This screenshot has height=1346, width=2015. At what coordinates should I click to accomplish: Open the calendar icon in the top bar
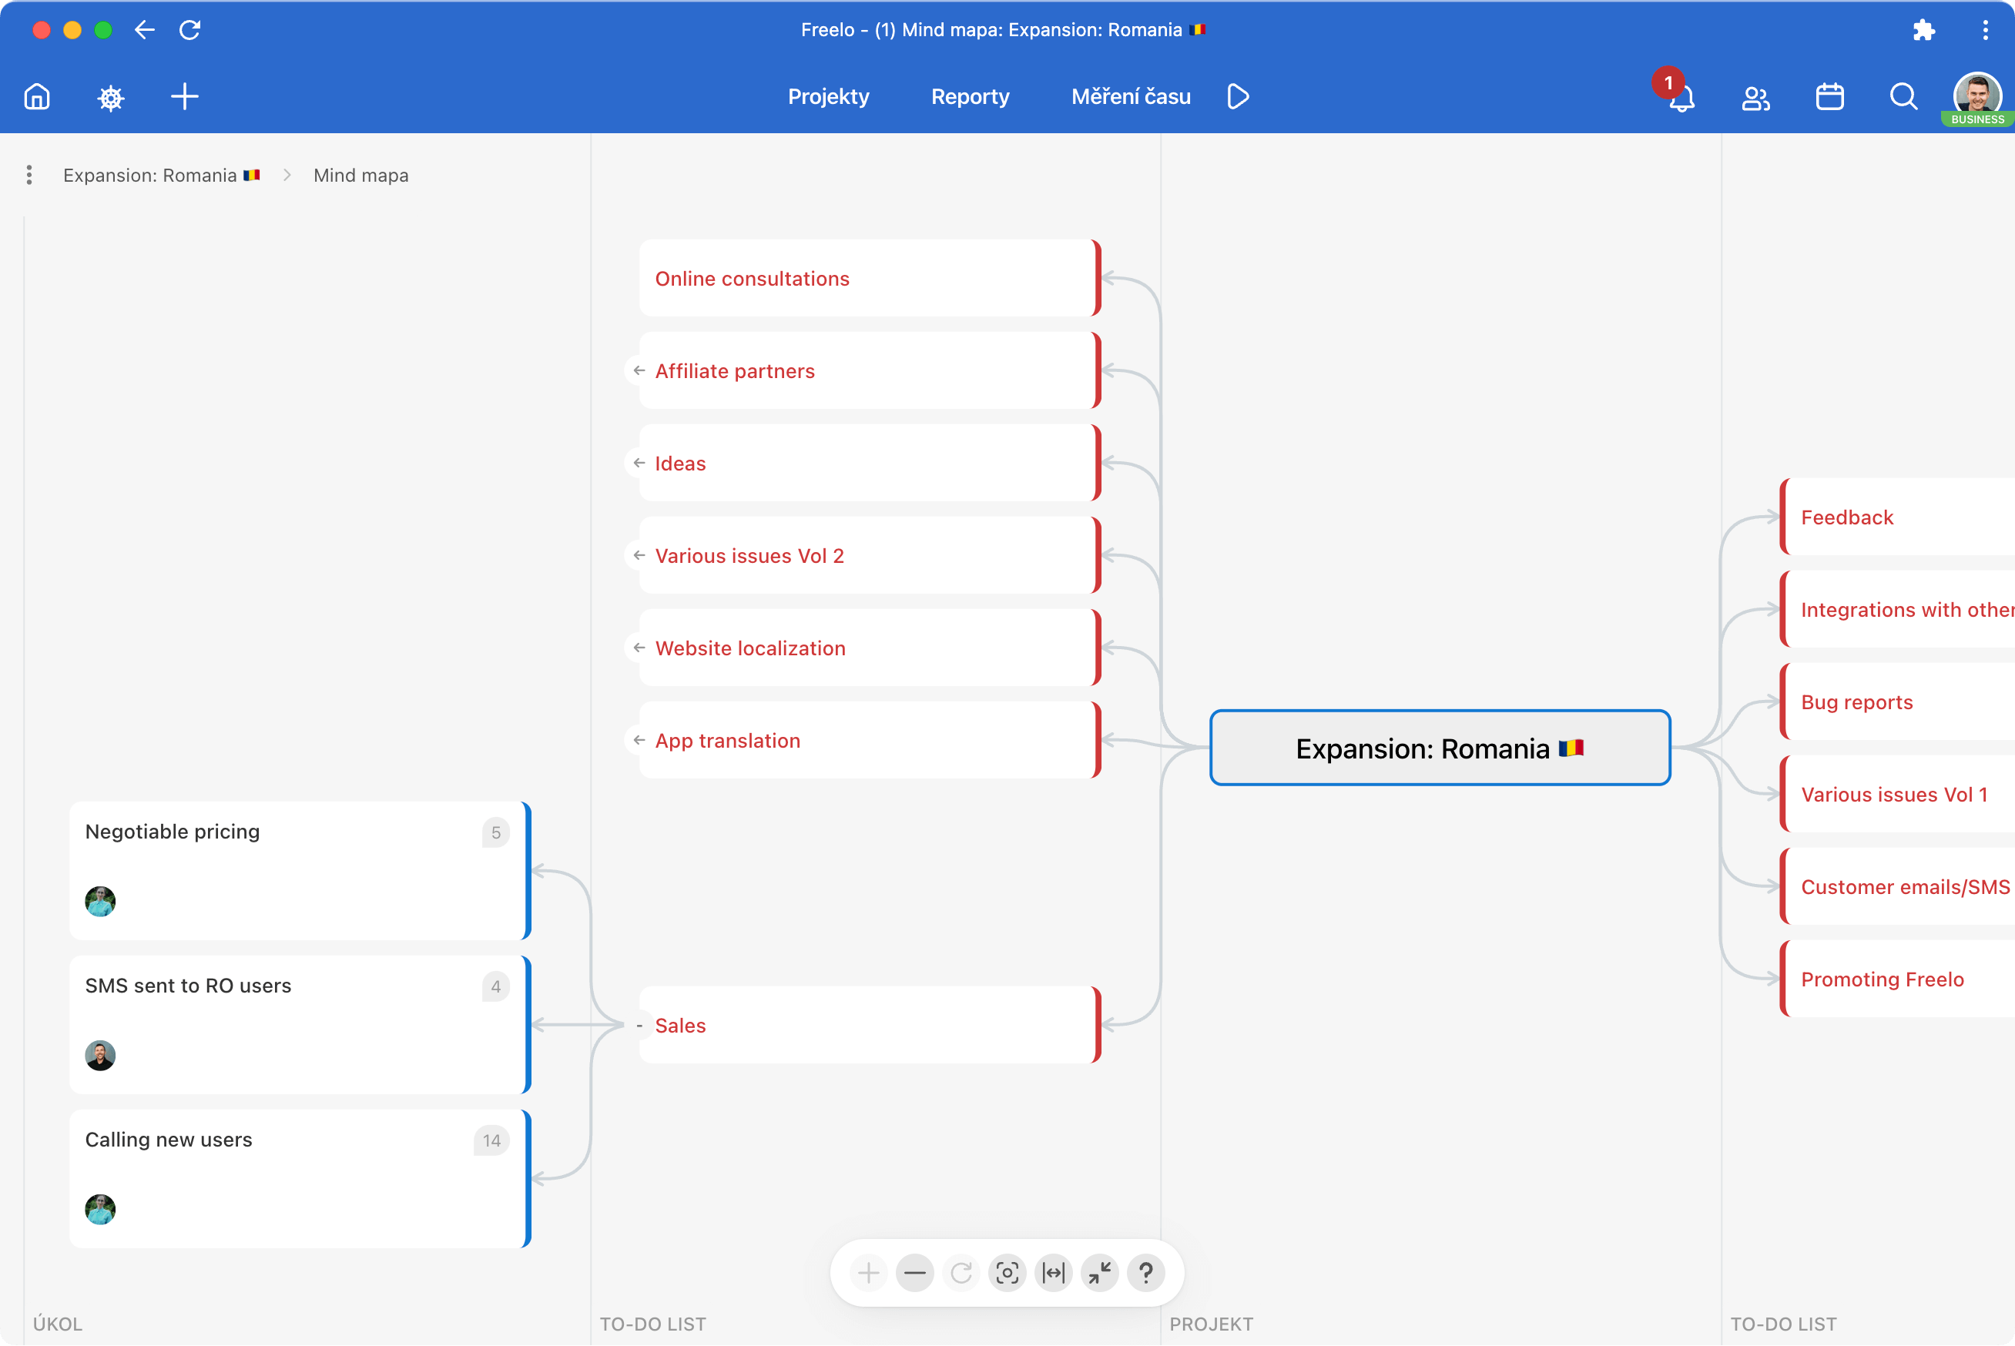click(x=1829, y=97)
